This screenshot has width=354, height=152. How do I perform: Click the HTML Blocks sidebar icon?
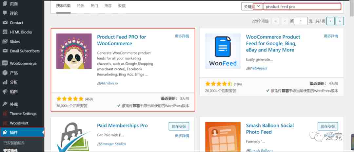pyautogui.click(x=5, y=32)
